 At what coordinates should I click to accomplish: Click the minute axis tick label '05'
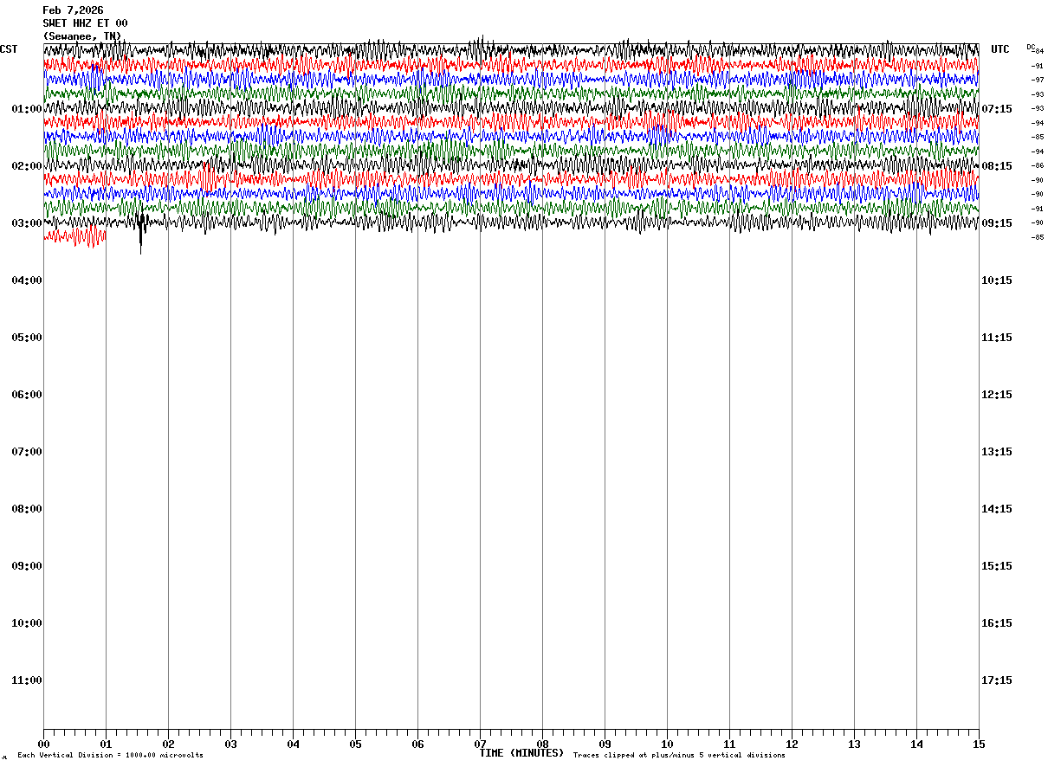[x=355, y=744]
